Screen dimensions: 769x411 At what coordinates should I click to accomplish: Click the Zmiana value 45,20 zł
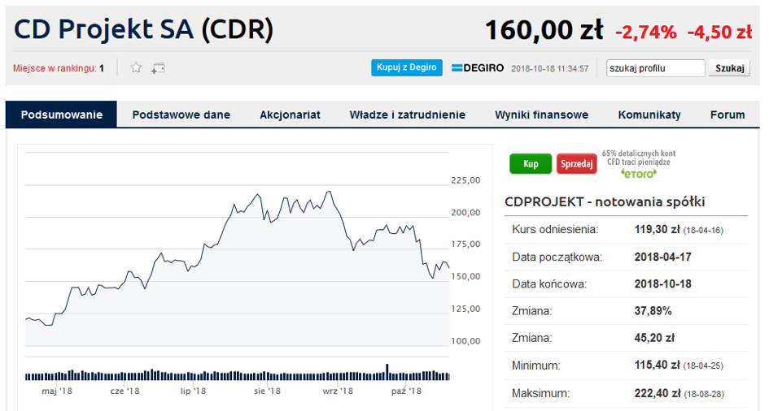(654, 338)
